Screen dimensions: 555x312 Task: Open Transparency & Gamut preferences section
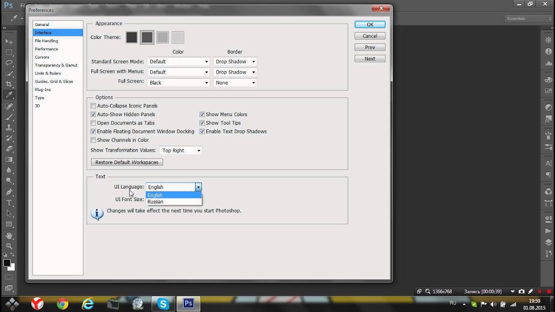pyautogui.click(x=58, y=65)
